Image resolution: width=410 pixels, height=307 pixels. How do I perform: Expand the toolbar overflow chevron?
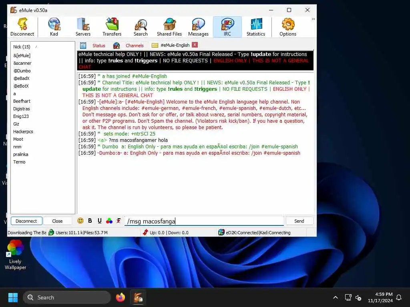point(313,19)
